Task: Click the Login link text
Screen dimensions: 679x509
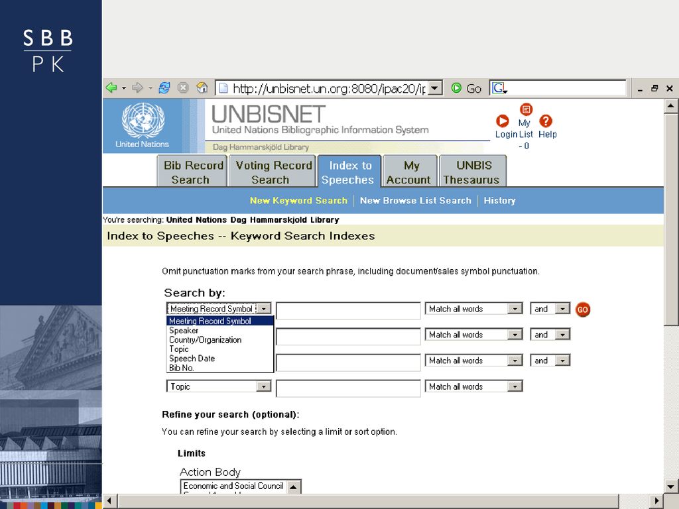Action: tap(506, 135)
